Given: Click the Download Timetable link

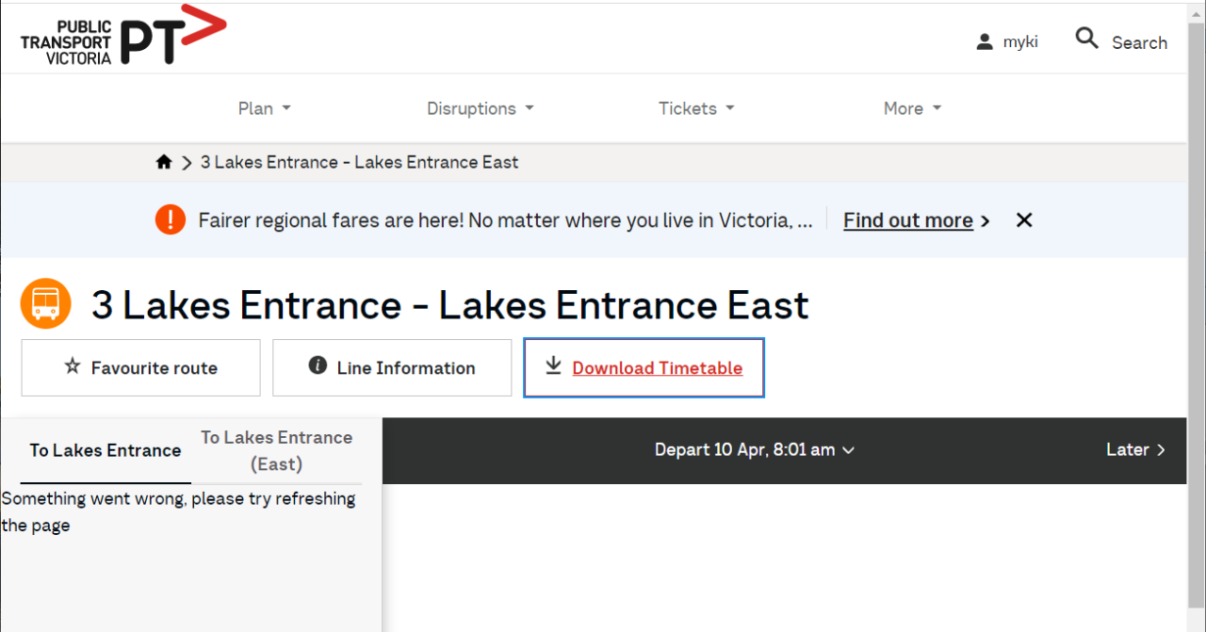Looking at the screenshot, I should tap(657, 368).
